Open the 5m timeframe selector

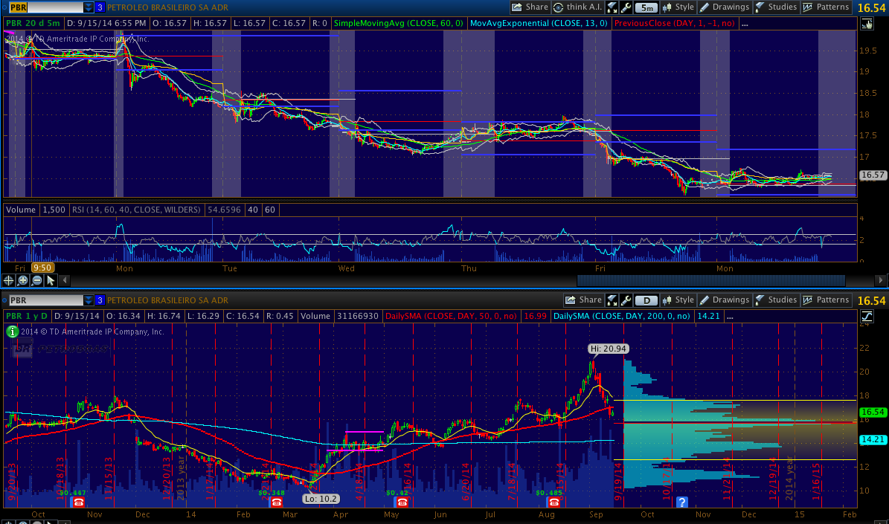tap(646, 7)
